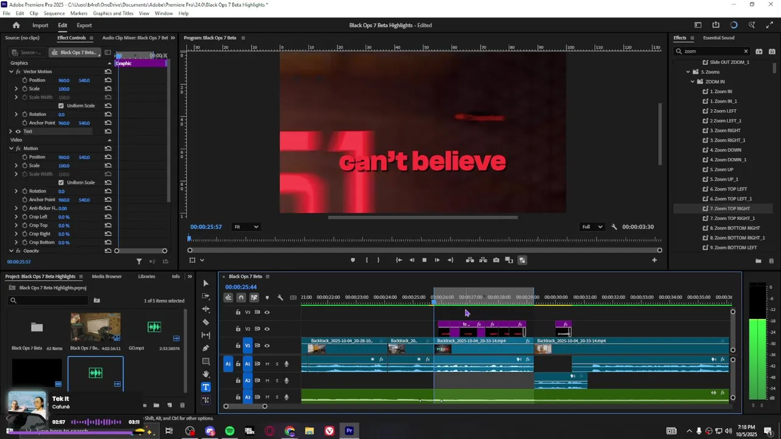Select the Pen tool

point(206,348)
